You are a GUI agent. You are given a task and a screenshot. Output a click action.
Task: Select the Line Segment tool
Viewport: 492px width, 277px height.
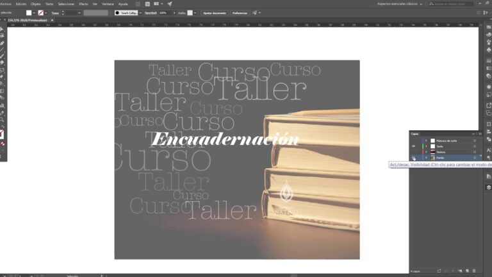(x=2, y=50)
